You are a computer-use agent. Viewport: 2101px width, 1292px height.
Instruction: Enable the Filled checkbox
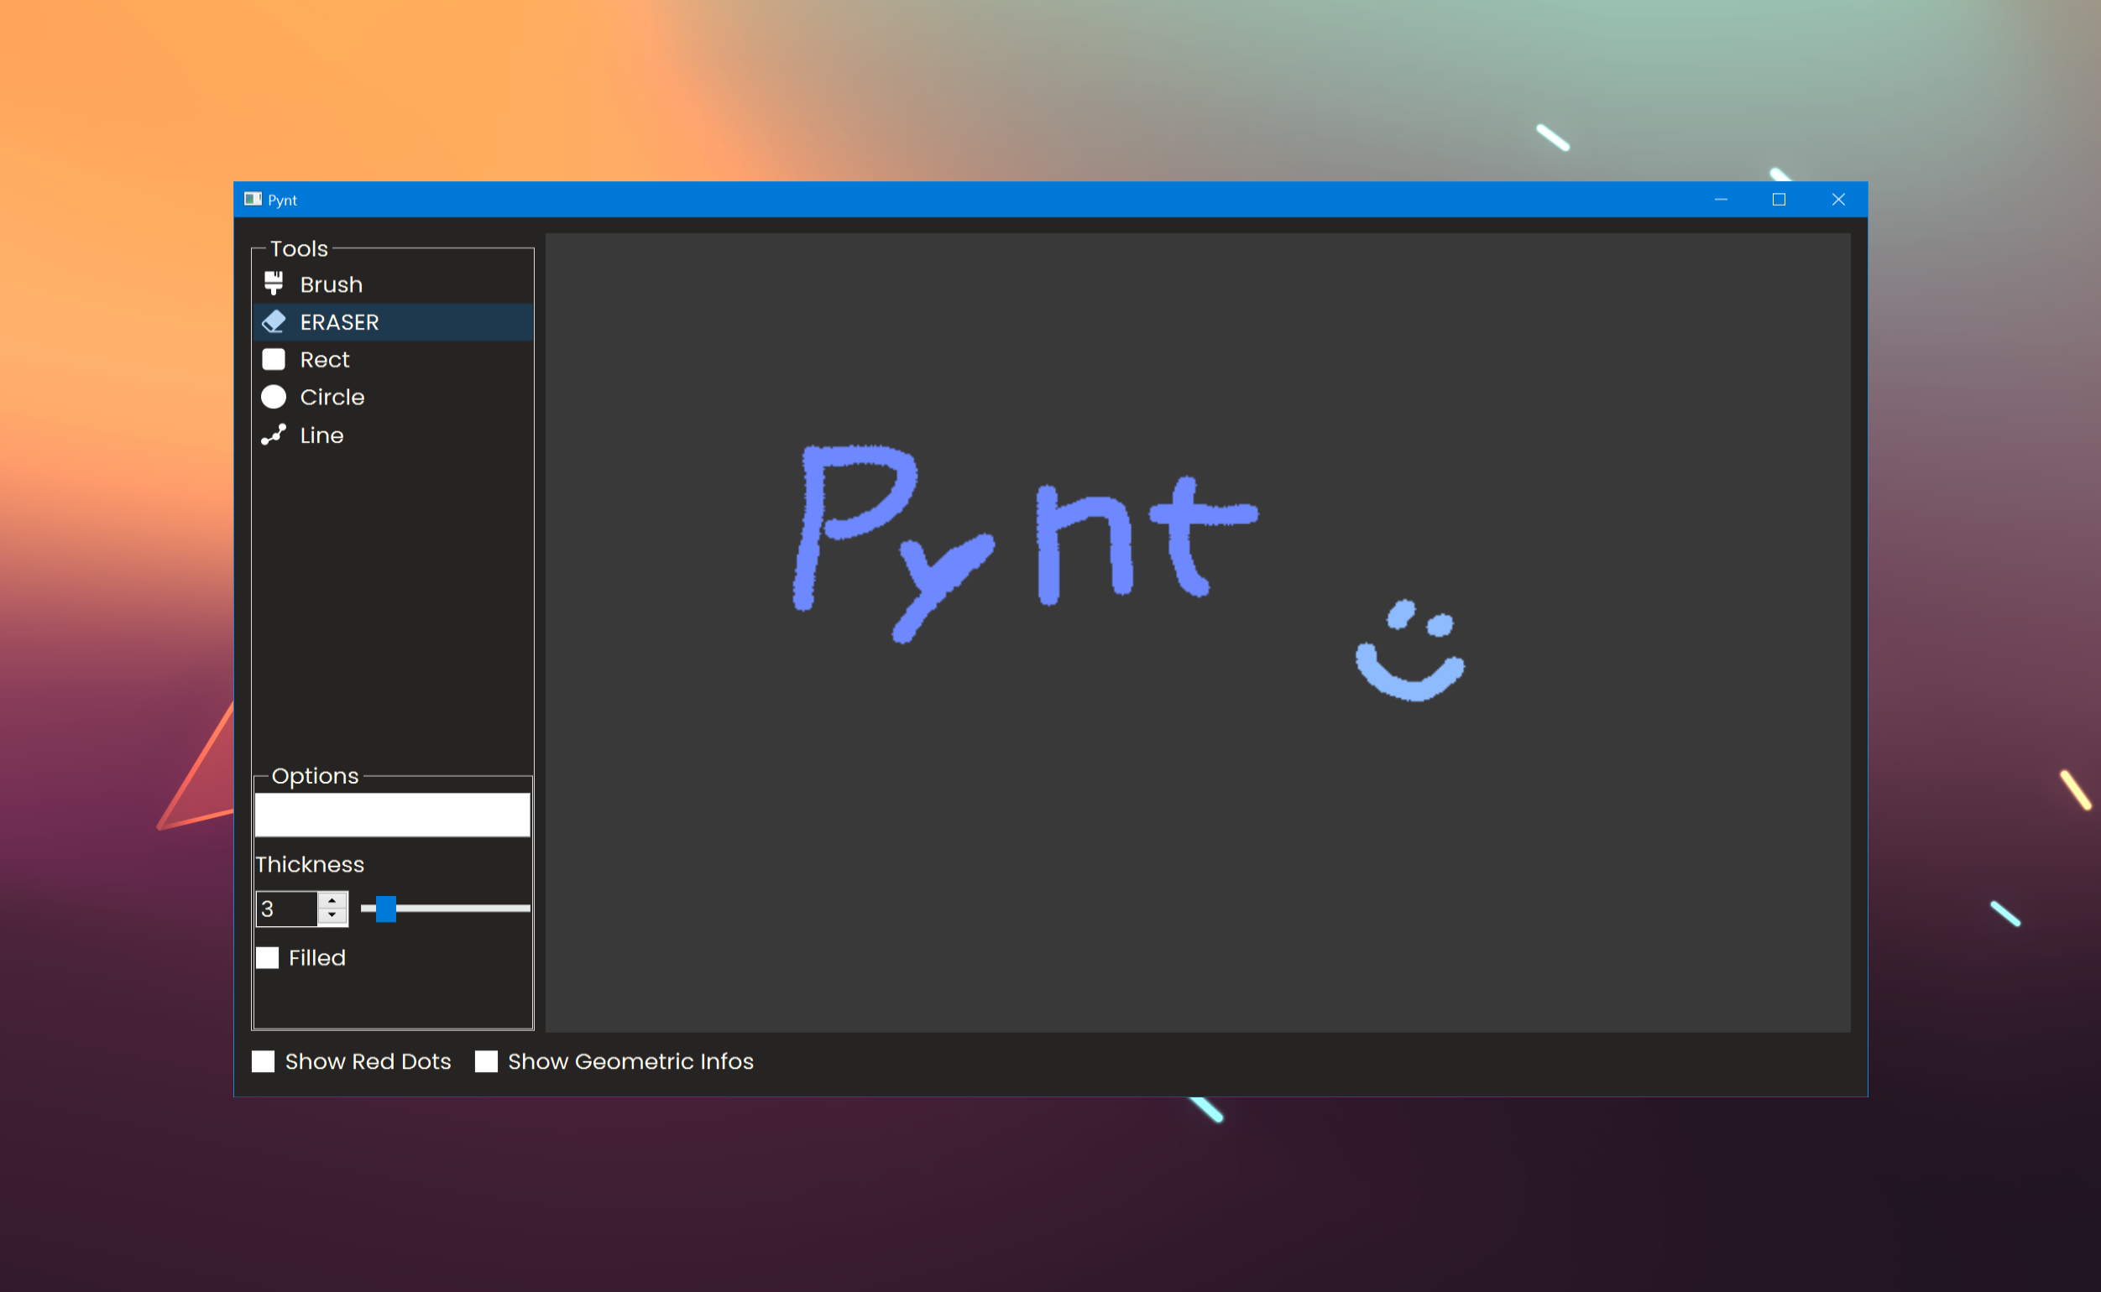pyautogui.click(x=268, y=958)
